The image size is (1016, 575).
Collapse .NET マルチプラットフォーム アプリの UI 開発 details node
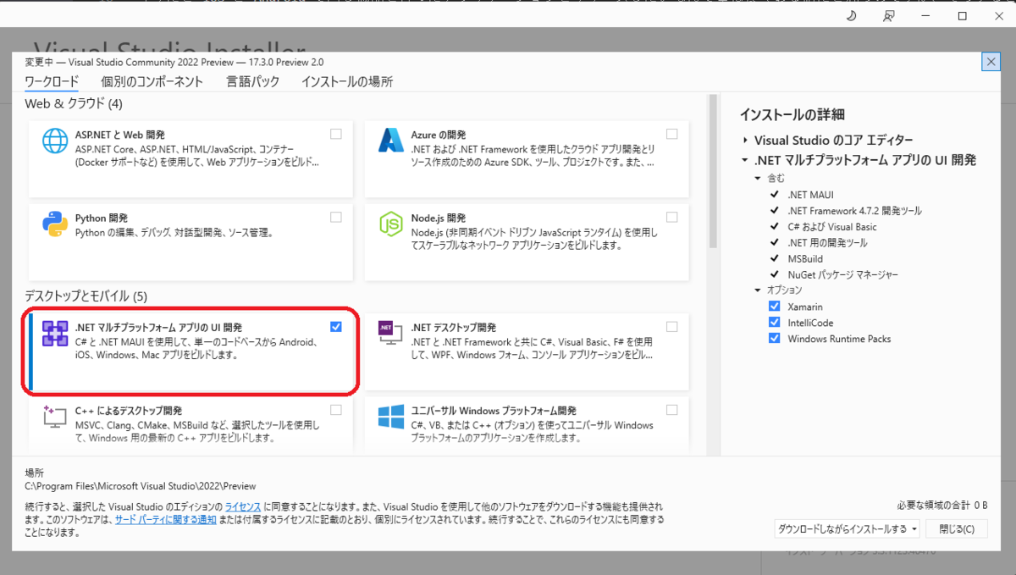(x=745, y=160)
